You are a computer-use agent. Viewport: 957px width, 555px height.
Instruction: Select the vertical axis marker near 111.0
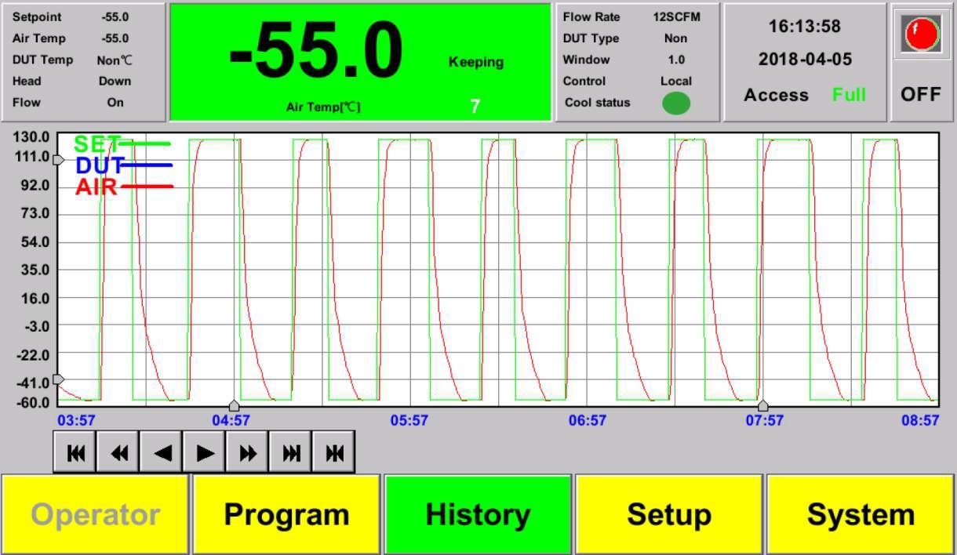[57, 159]
